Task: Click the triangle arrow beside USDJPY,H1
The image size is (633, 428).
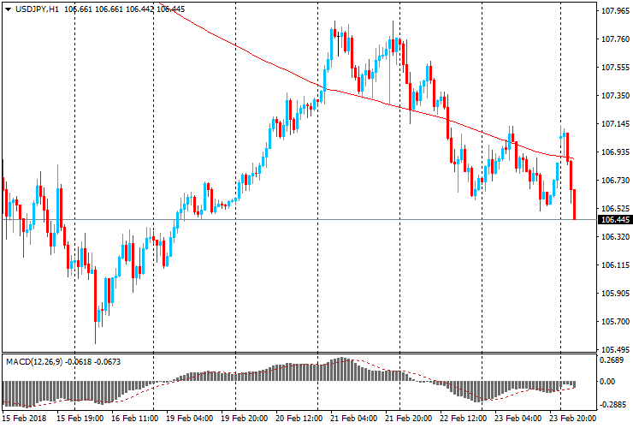Action: pos(8,9)
